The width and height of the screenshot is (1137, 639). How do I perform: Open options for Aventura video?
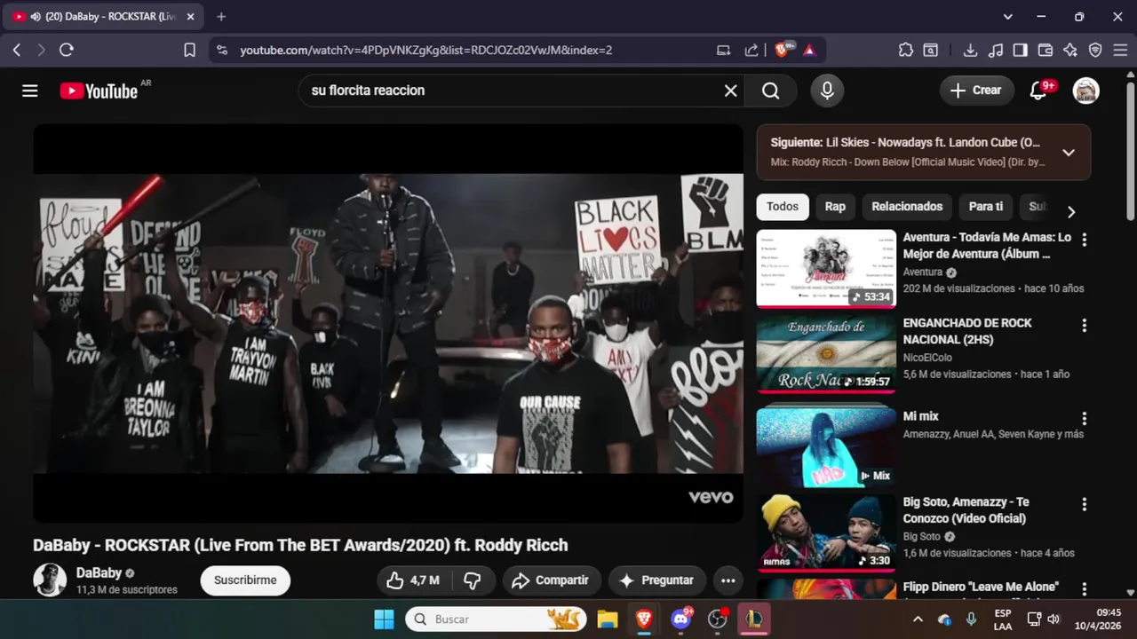pos(1084,240)
